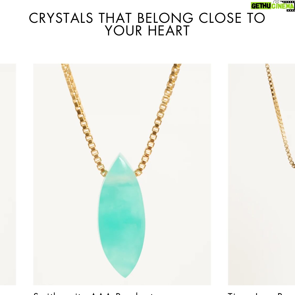Click the gold clasp where chain meets the stone's right side

(x=138, y=173)
